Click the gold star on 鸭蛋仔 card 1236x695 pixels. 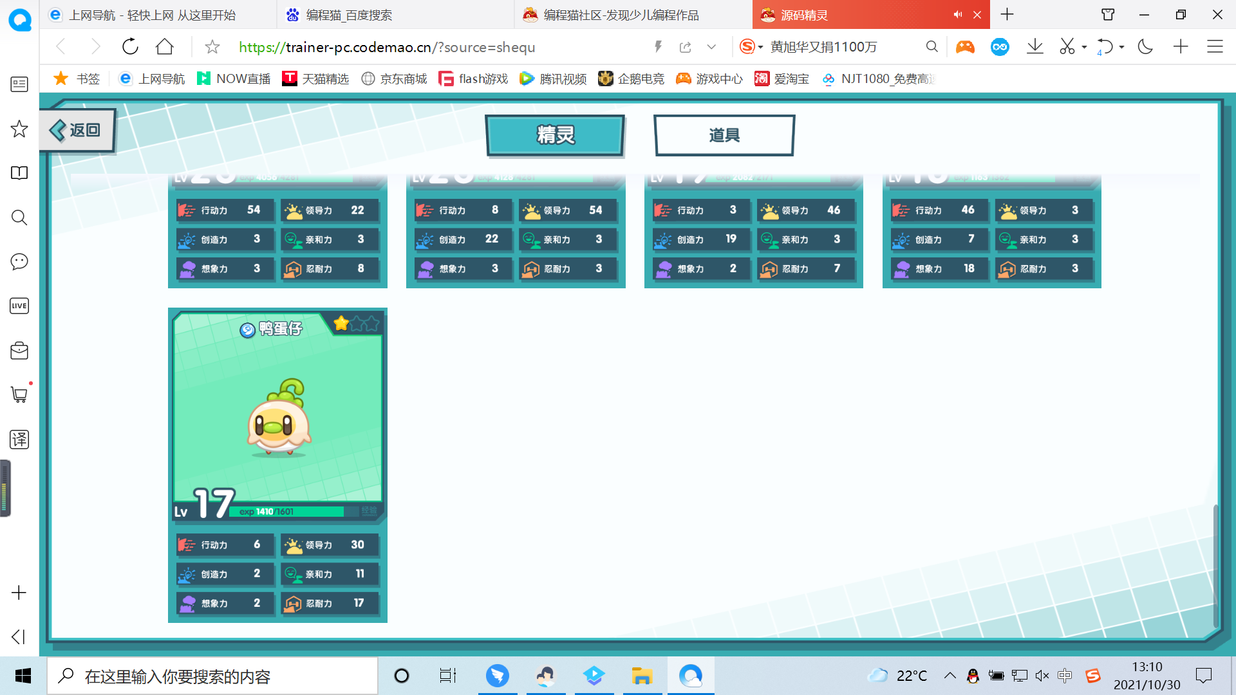coord(341,323)
